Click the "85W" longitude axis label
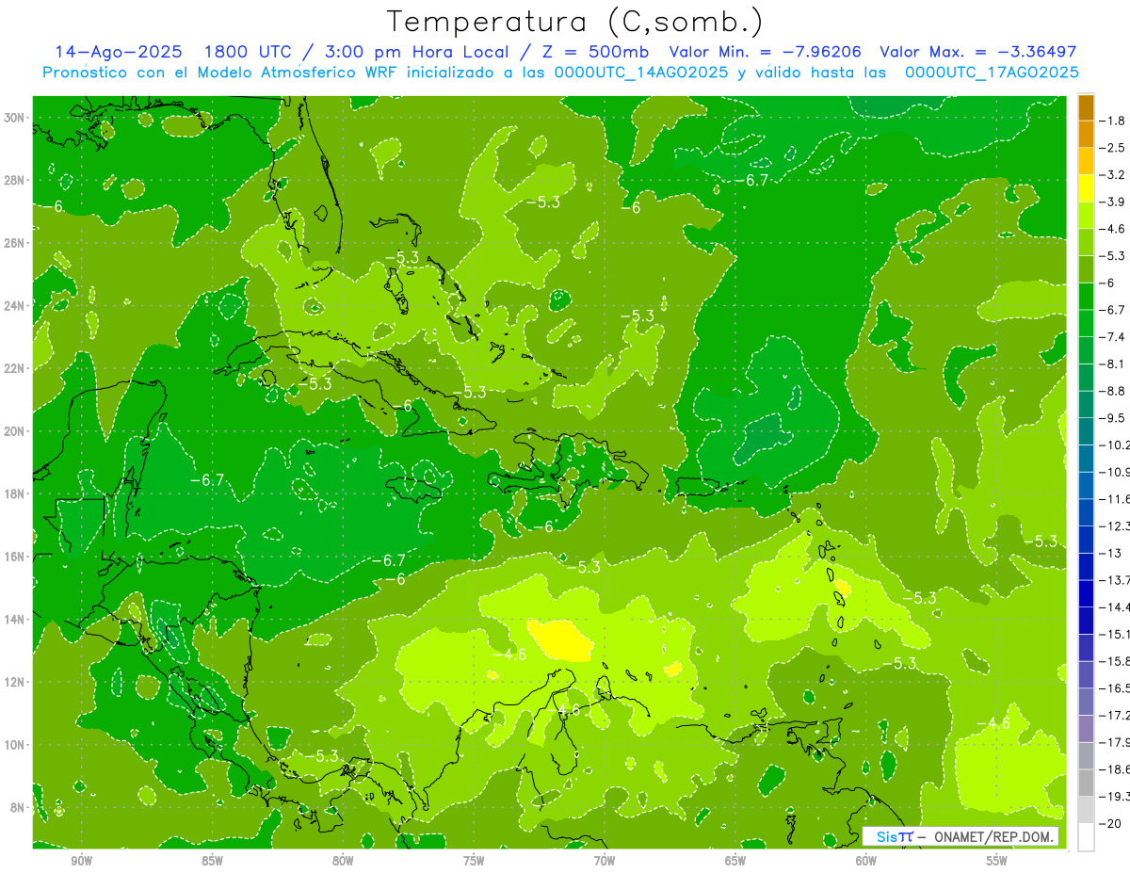Image resolution: width=1130 pixels, height=873 pixels. click(212, 861)
